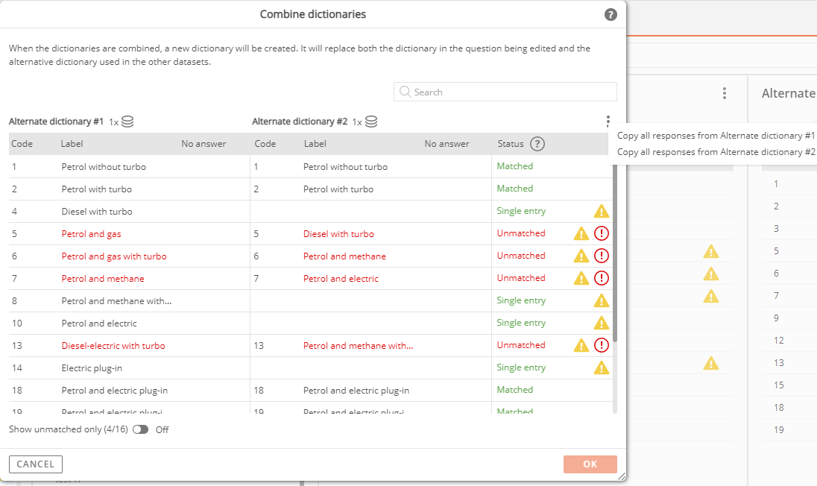Click 'Petrol and methane with...' in dictionary #1
Screen dimensions: 817x486
tap(116, 301)
